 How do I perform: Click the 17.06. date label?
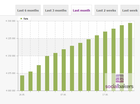tap(105, 95)
